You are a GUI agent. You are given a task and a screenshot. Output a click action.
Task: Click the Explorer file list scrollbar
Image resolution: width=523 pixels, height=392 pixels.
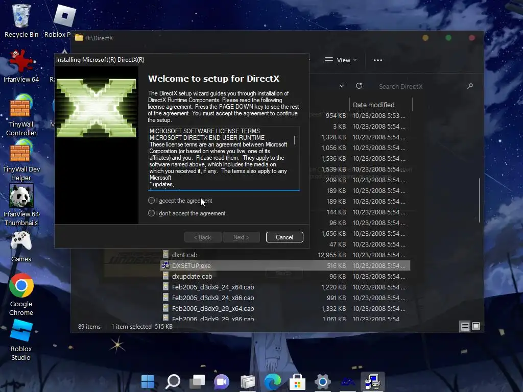(x=480, y=200)
